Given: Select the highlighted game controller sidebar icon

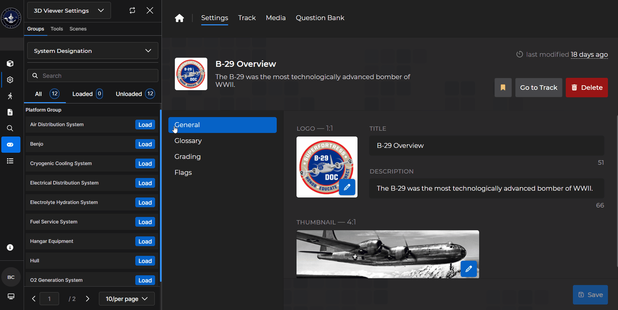Looking at the screenshot, I should [x=11, y=145].
